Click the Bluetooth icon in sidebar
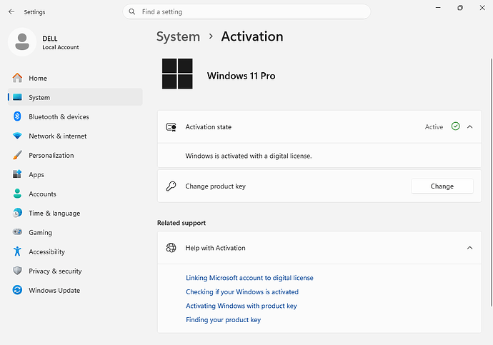This screenshot has width=493, height=345. pyautogui.click(x=17, y=116)
